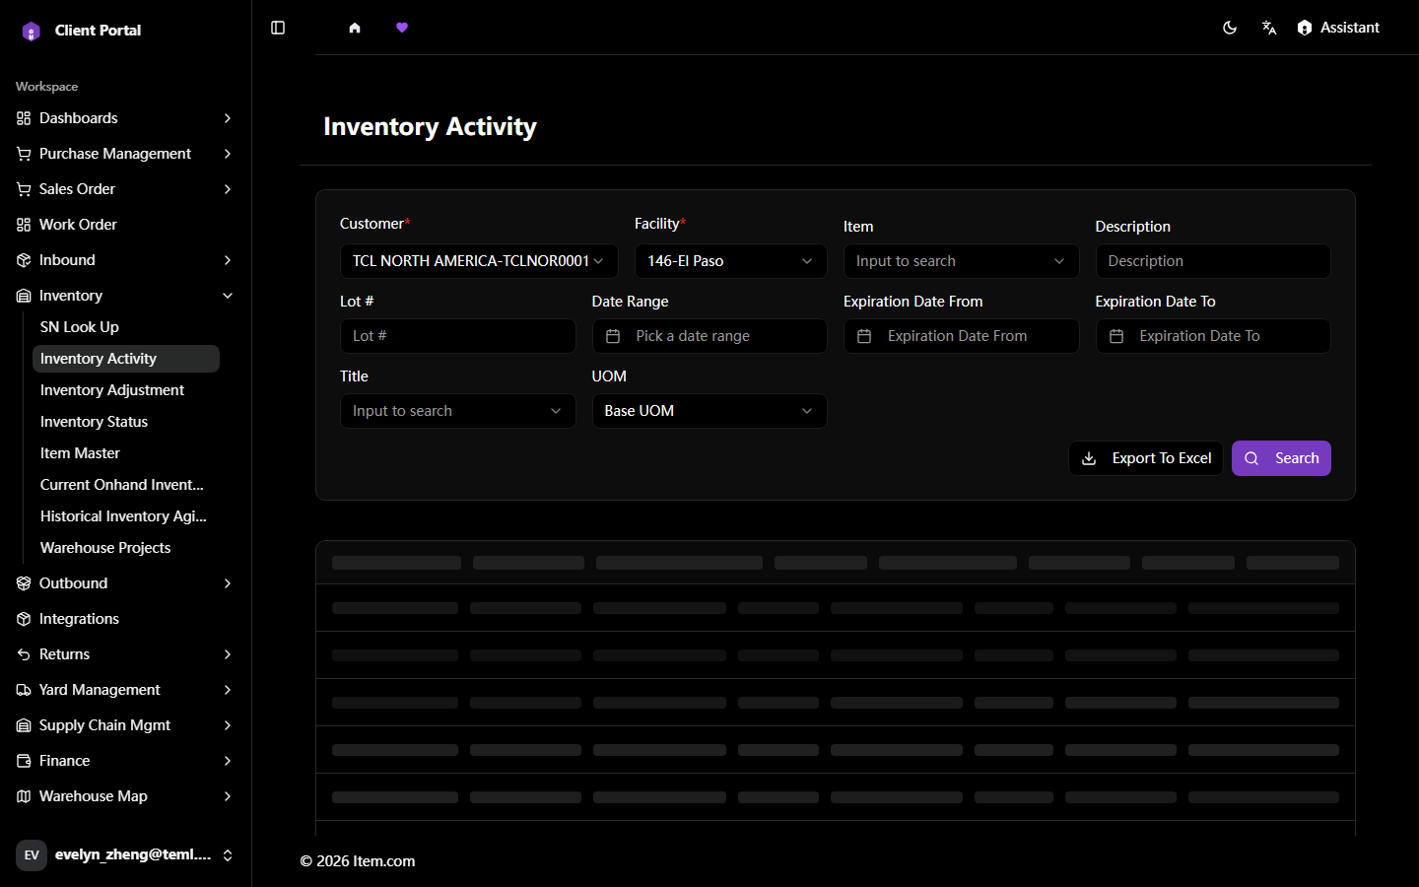Viewport: 1419px width, 887px height.
Task: Click the Warehouse Map icon
Action: tap(24, 796)
